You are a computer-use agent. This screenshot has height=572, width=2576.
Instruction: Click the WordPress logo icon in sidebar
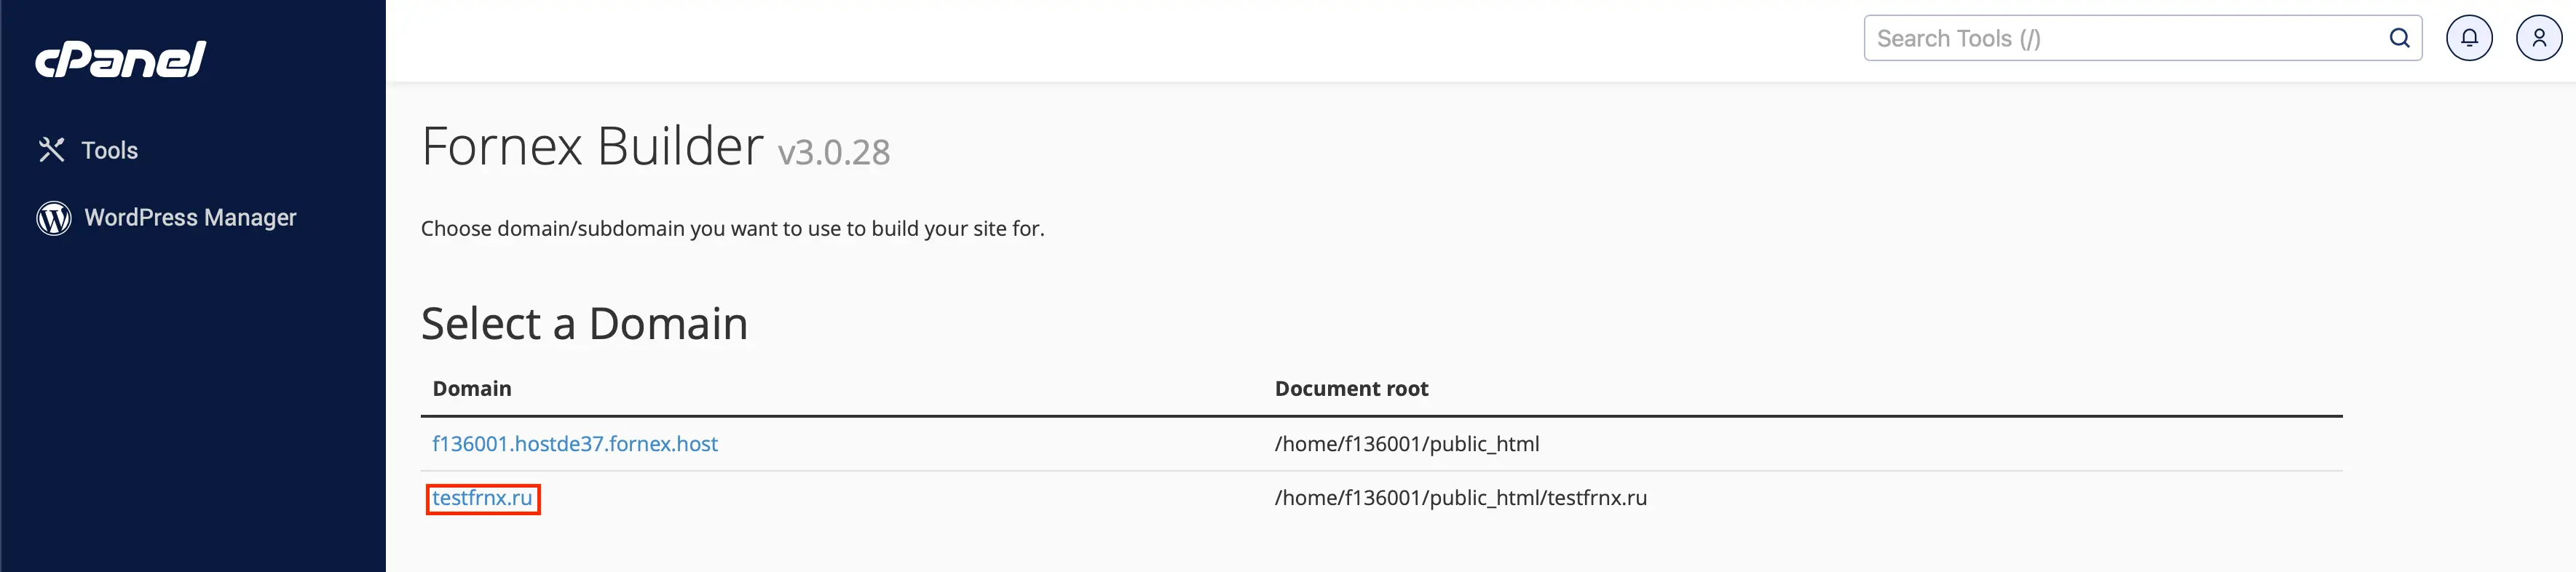[54, 218]
